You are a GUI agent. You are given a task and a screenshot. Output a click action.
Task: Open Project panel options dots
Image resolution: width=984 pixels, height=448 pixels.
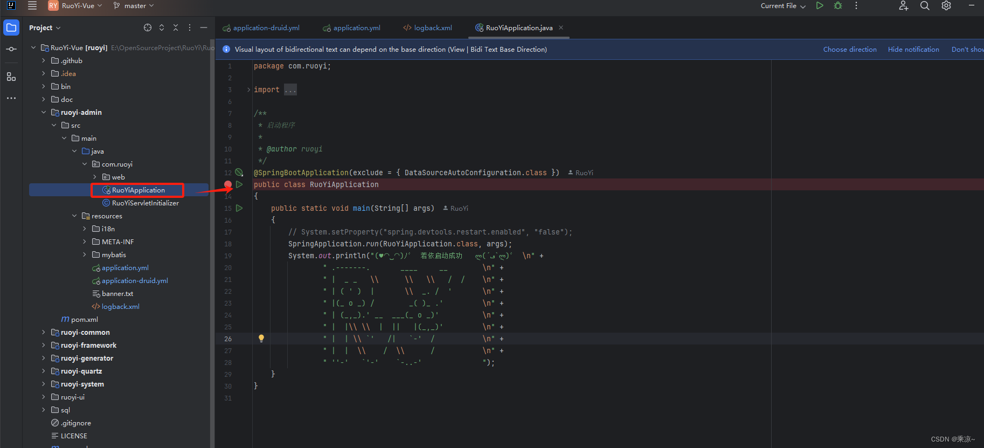(190, 27)
